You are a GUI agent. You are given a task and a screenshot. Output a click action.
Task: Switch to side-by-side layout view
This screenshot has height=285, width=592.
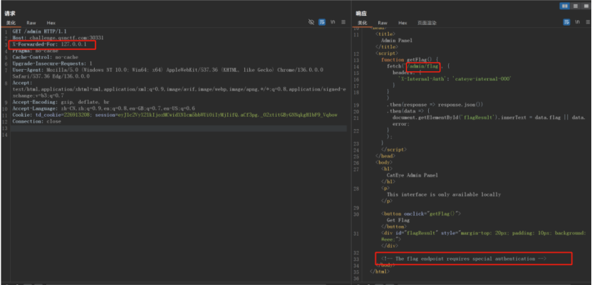(565, 6)
